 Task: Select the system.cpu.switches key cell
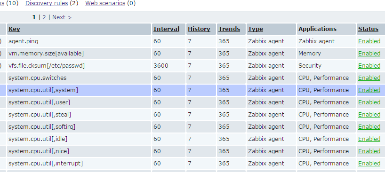tap(79, 78)
